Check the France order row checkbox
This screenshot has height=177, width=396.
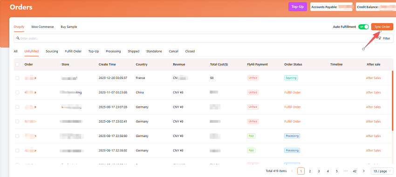coord(17,78)
